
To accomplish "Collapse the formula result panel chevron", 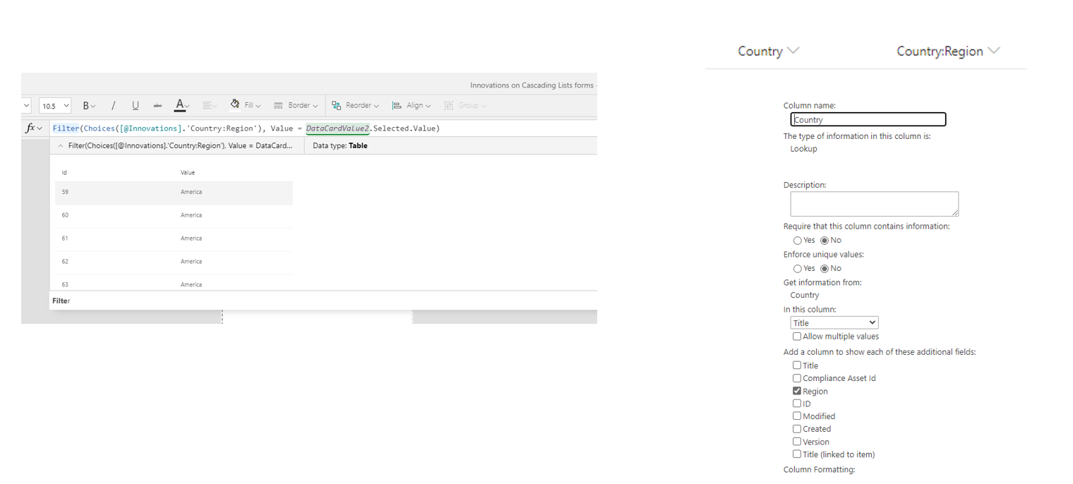I will pyautogui.click(x=60, y=145).
